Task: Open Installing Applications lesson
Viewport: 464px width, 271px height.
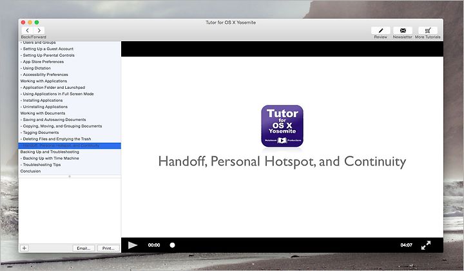Action: coord(70,100)
